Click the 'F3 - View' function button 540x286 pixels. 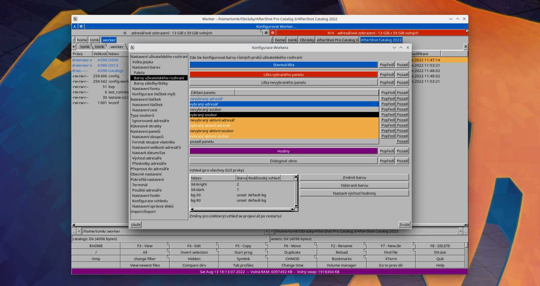(x=145, y=246)
